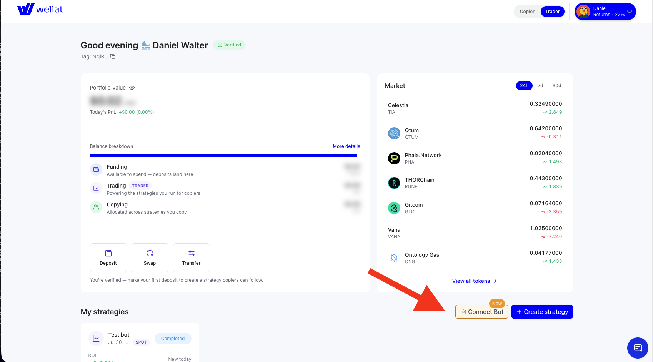Viewport: 653px width, 362px height.
Task: Click the My strategies heading
Action: click(x=105, y=312)
